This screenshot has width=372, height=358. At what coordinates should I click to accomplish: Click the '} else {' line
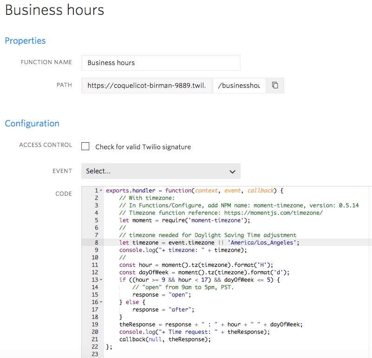(132, 302)
